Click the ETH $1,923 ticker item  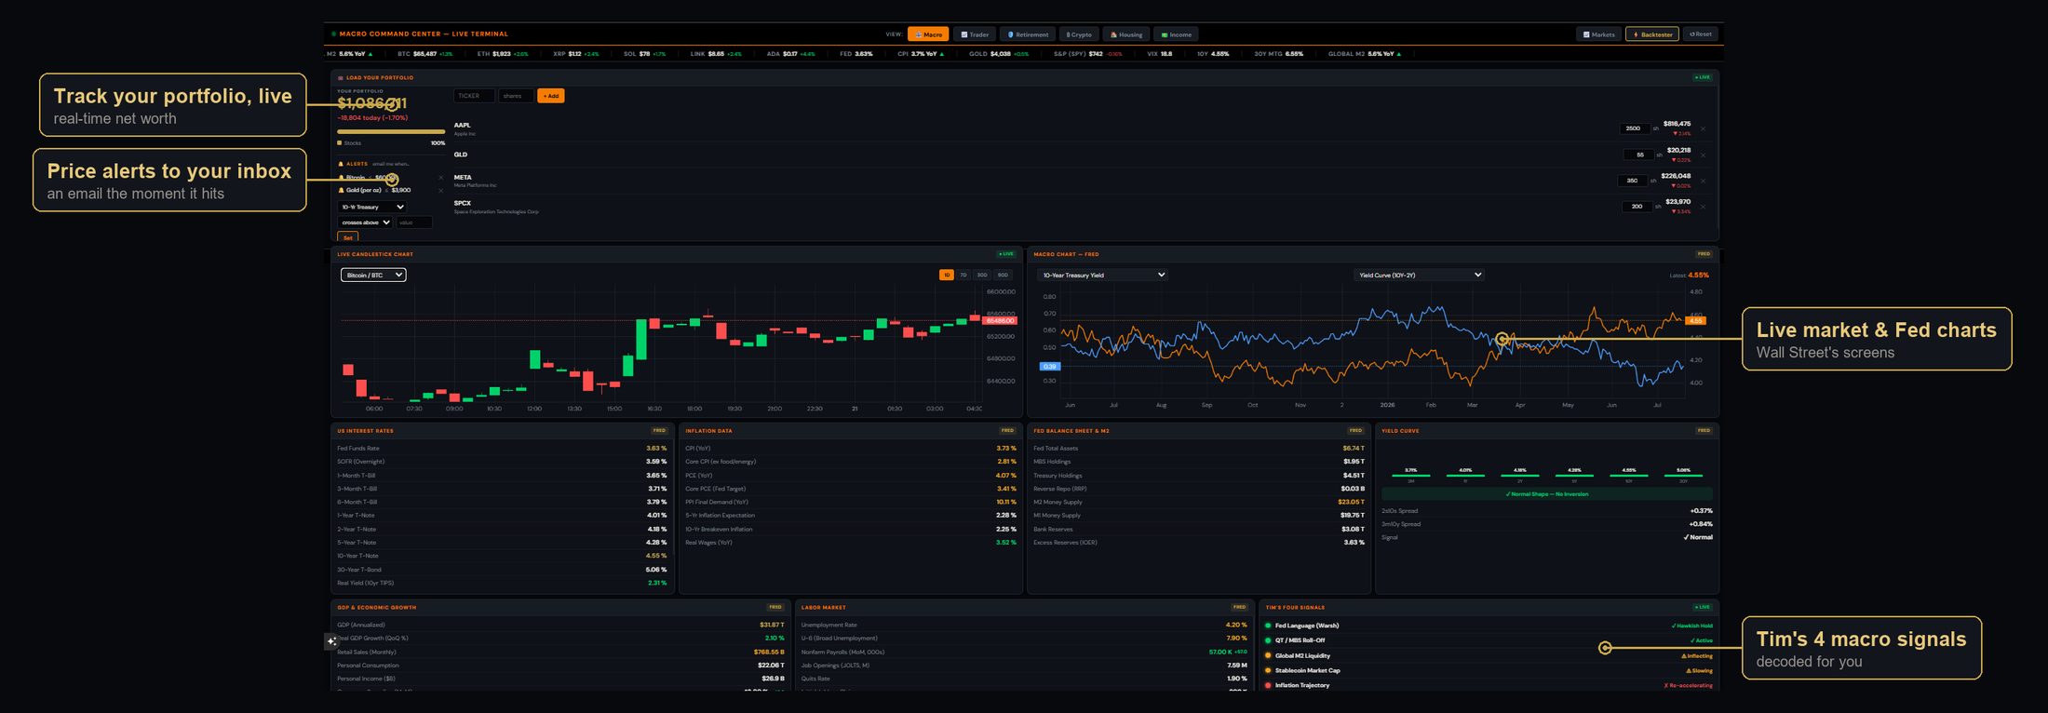503,54
